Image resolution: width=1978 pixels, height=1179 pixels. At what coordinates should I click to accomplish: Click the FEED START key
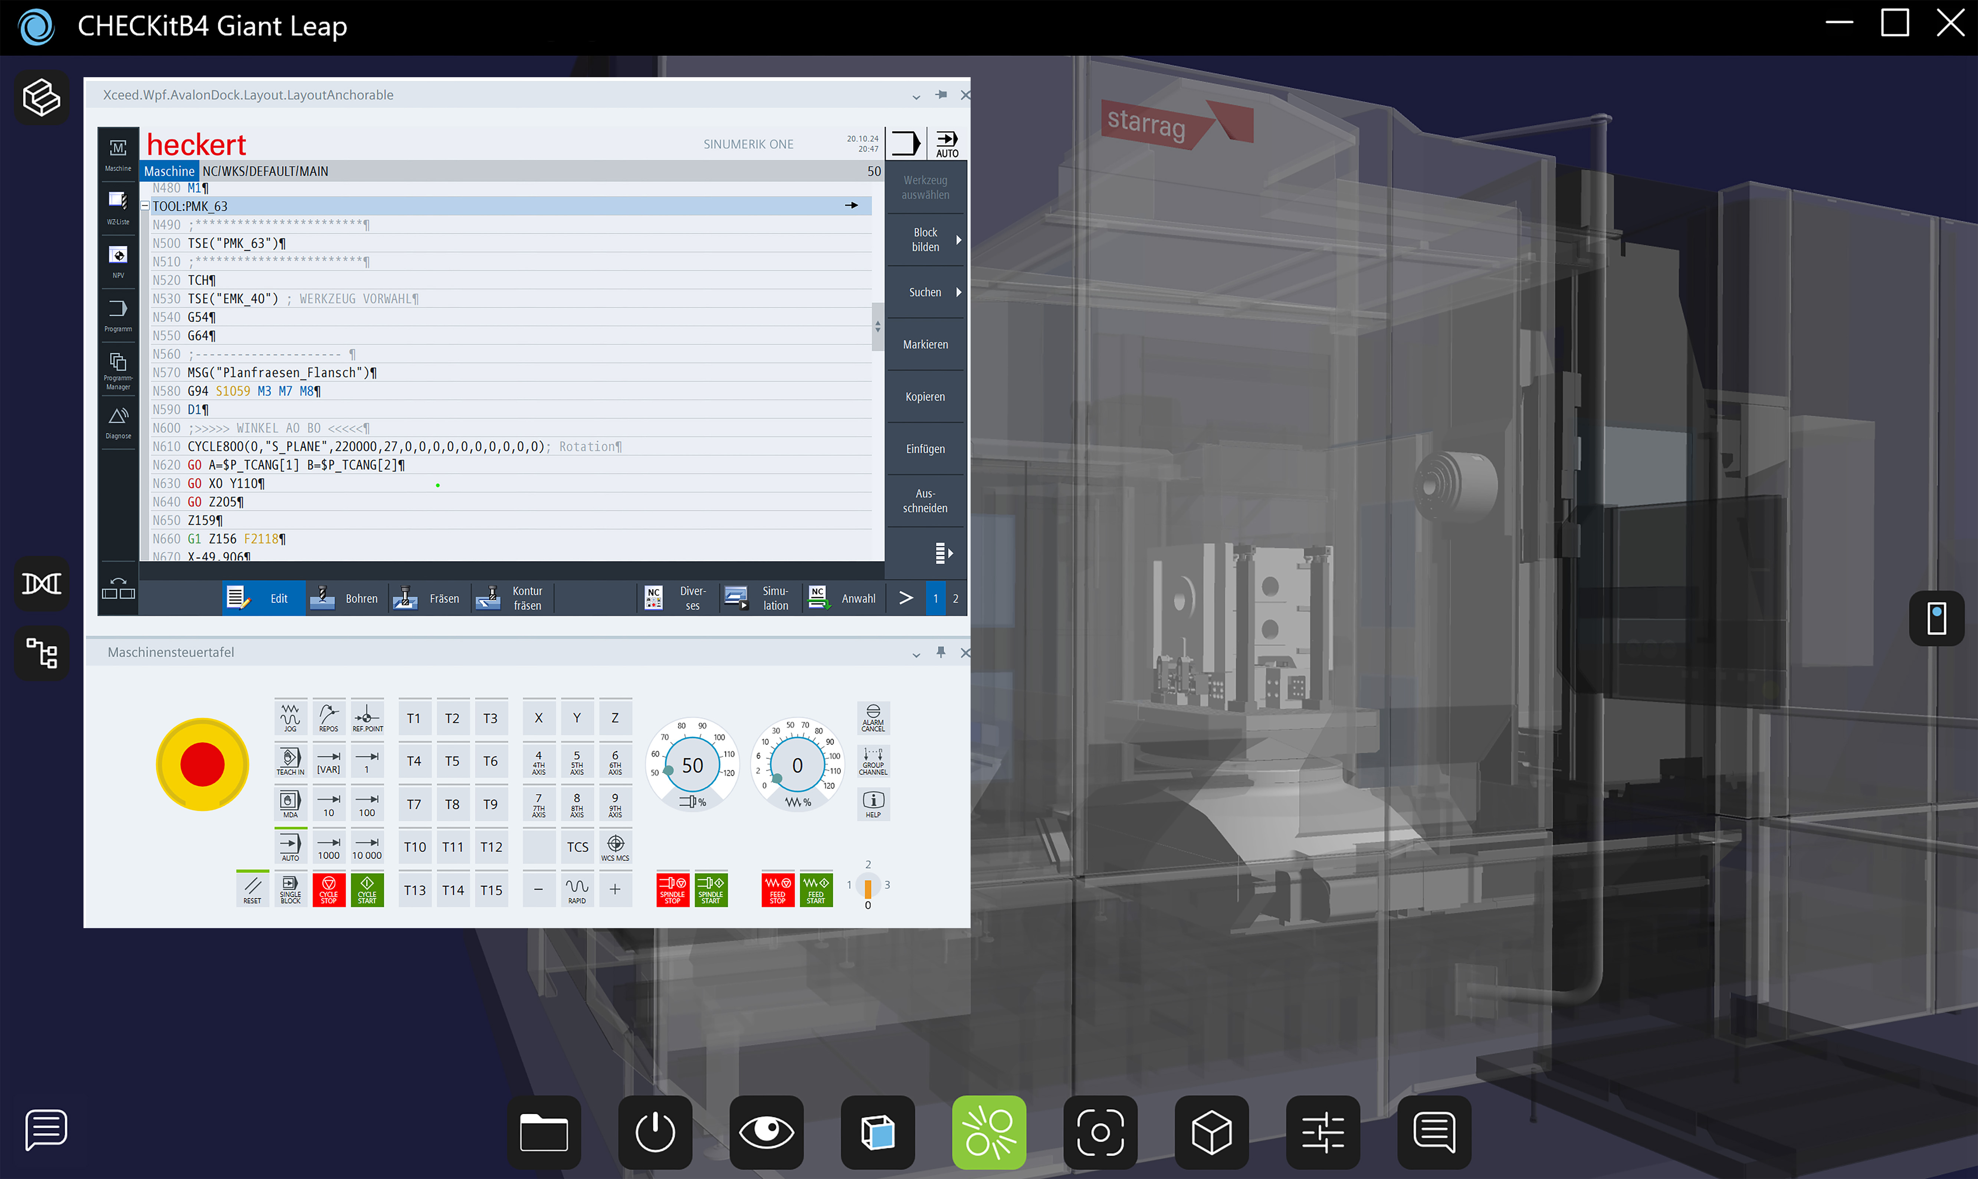pyautogui.click(x=816, y=889)
